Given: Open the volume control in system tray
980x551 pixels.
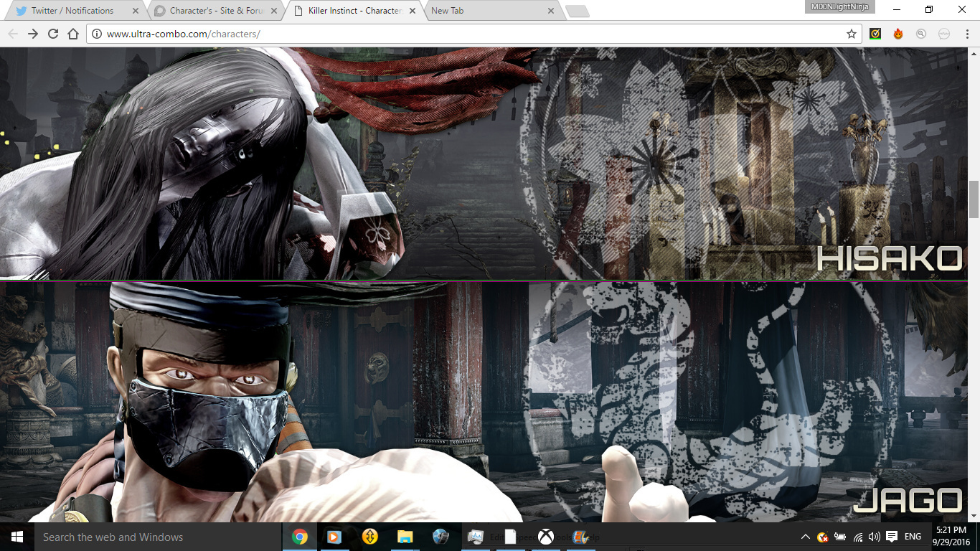Looking at the screenshot, I should coord(874,537).
